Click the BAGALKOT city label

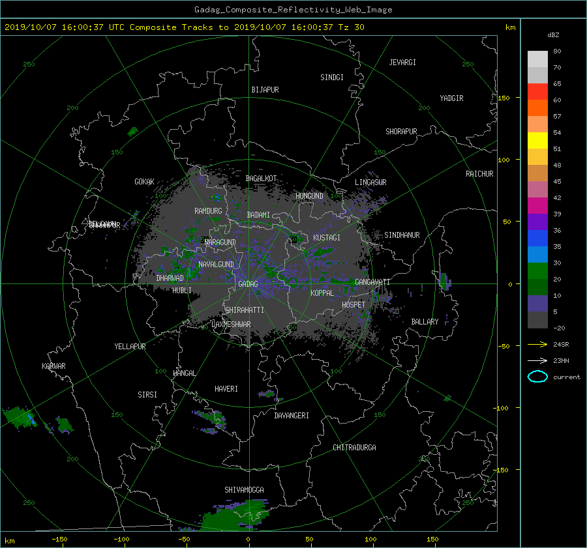[x=261, y=179]
